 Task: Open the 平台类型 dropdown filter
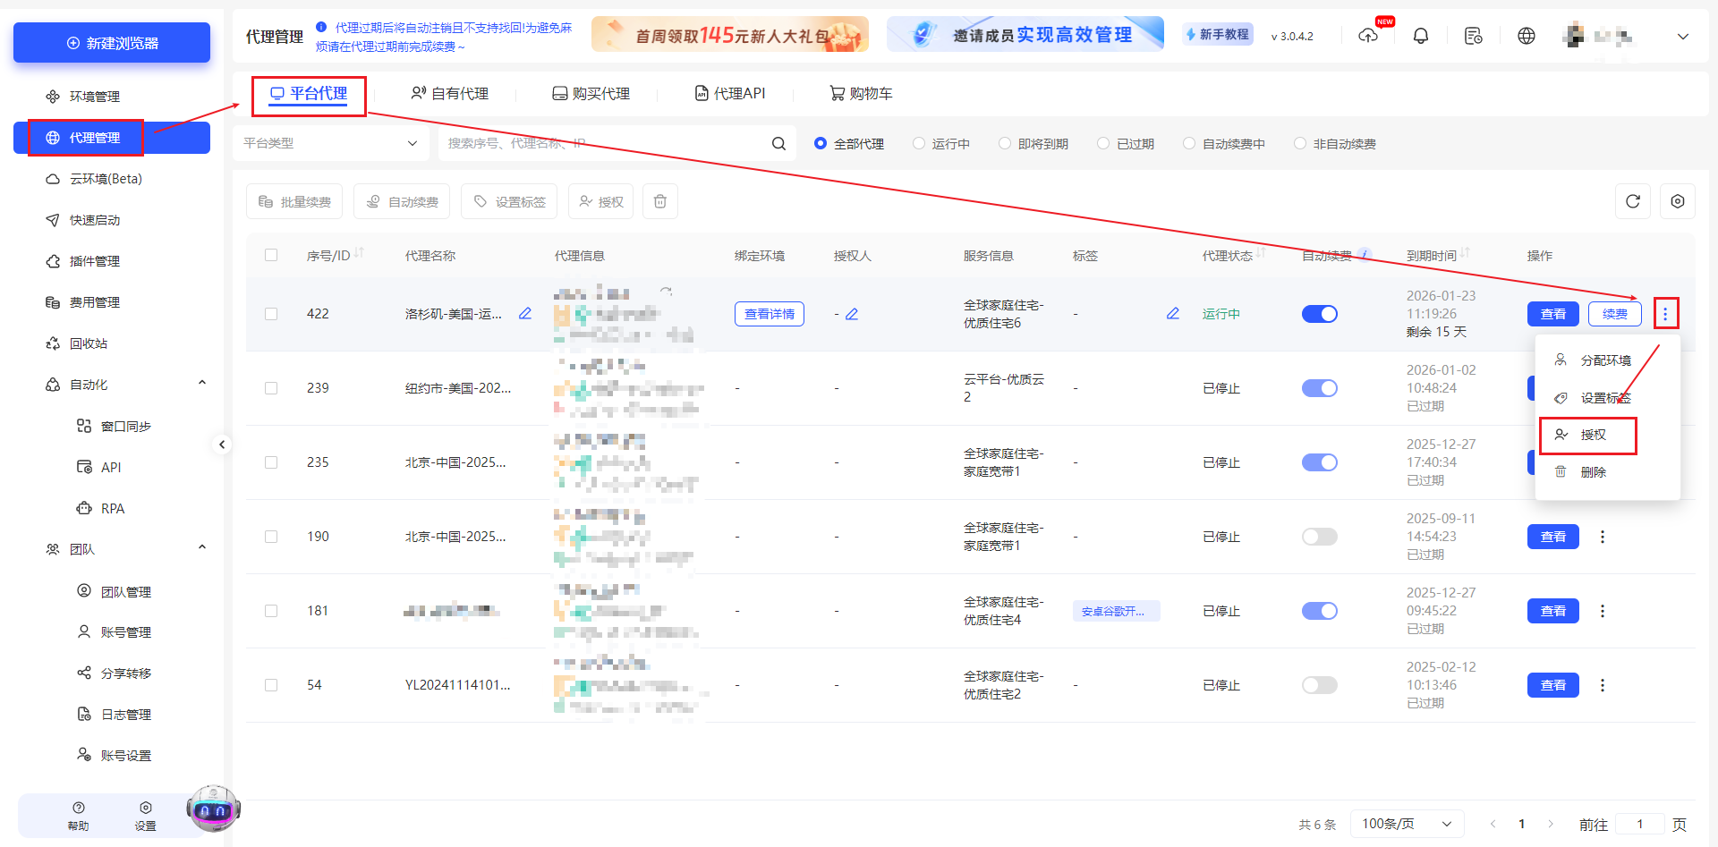click(330, 142)
